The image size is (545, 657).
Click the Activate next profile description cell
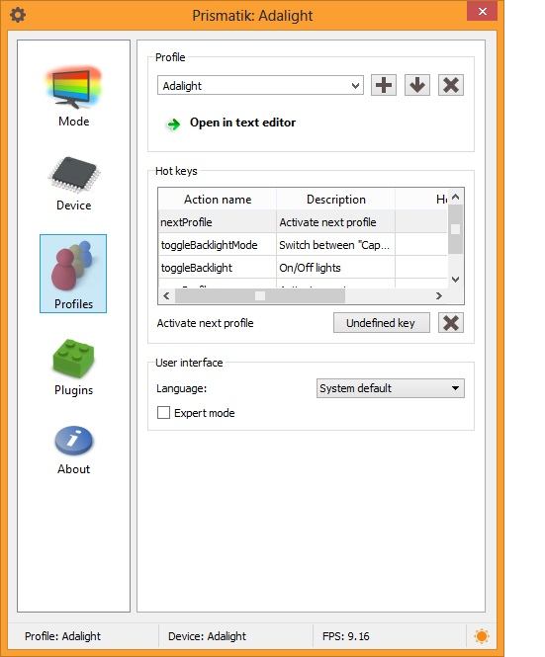pyautogui.click(x=335, y=222)
